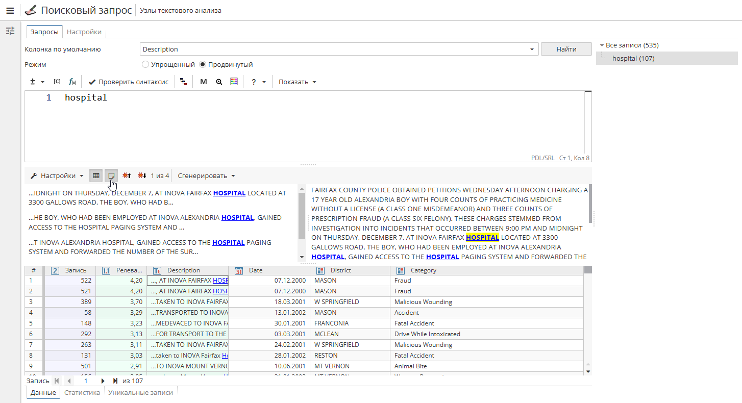
Task: Go to first record navigation button
Action: 56,381
